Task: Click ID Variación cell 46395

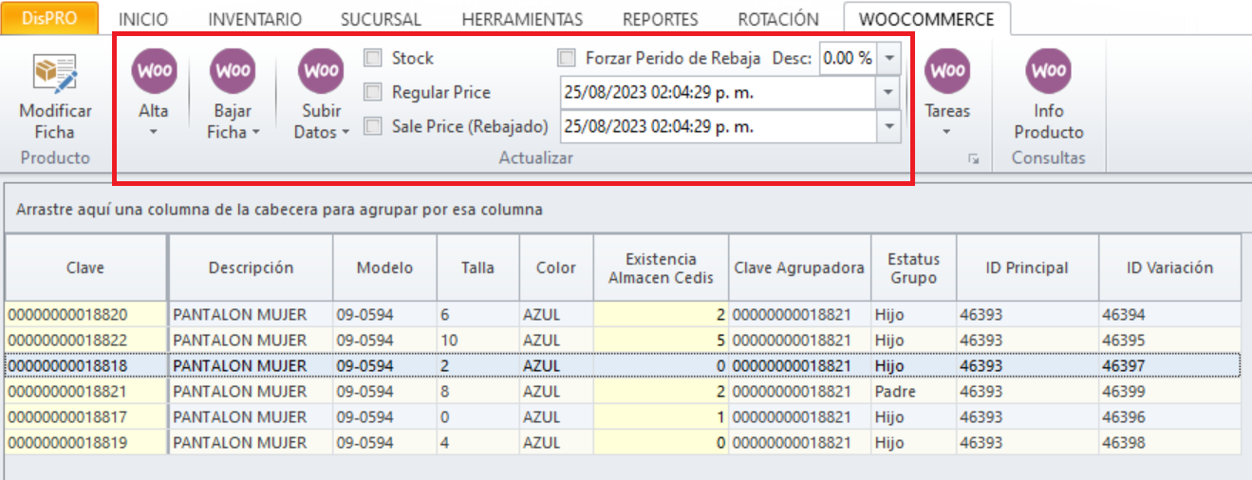Action: 1169,340
